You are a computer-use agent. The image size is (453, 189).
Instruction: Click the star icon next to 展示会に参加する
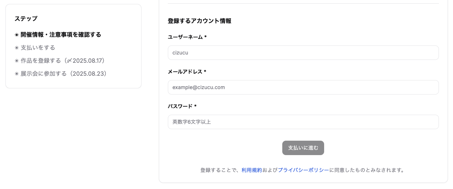pos(17,74)
